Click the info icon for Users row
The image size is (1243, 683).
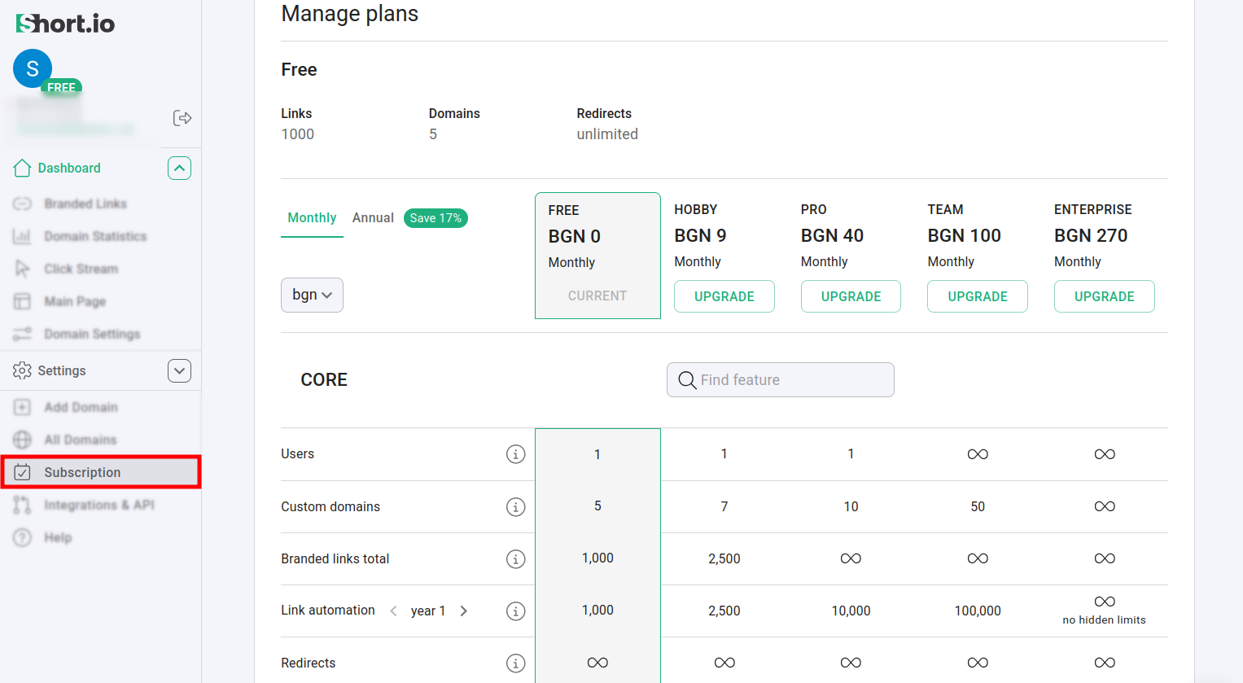click(515, 454)
